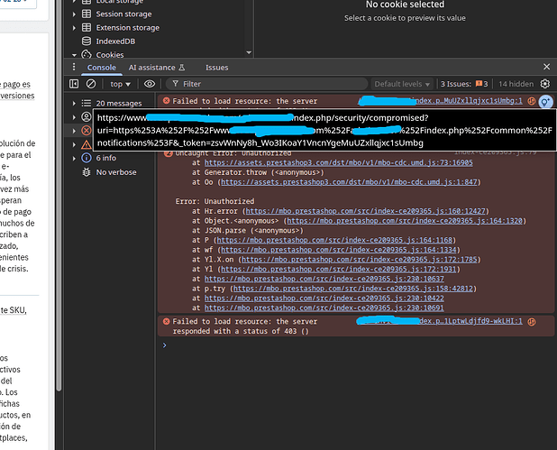The image size is (557, 450).
Task: Click the user messages icon in sidebar
Action: tap(87, 116)
